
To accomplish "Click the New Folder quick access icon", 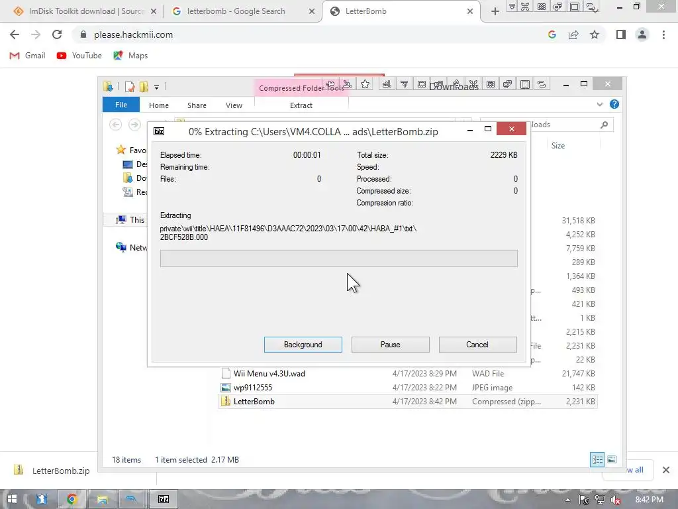I will click(144, 87).
